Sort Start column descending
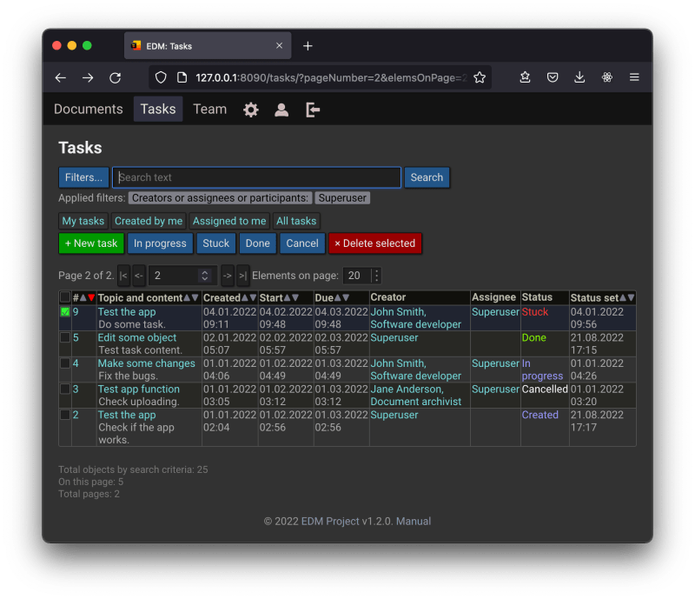The image size is (695, 599). coord(295,297)
